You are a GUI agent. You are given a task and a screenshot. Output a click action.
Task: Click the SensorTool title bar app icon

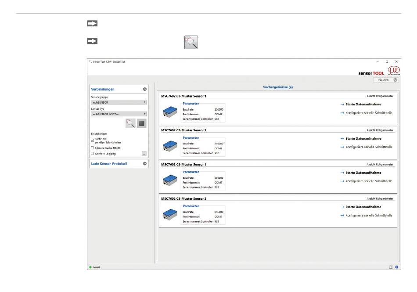pos(90,61)
